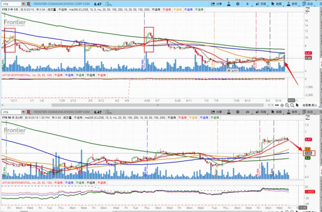Click the scrollbar's left arrow under the upper chart

pos(2,105)
